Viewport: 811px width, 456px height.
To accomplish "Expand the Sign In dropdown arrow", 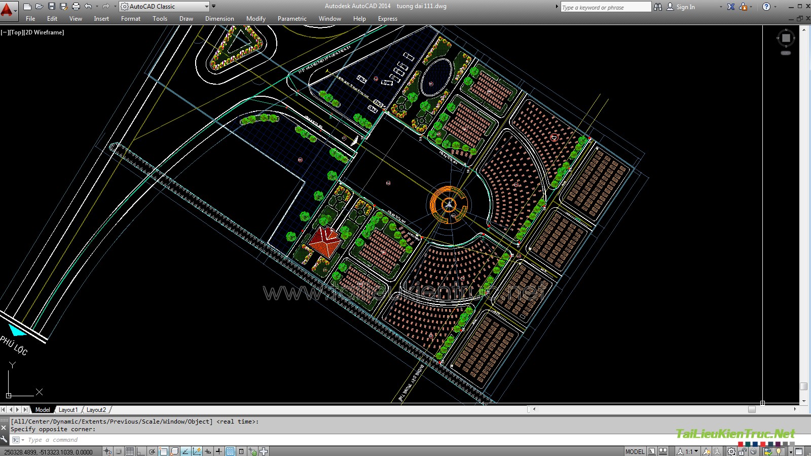I will 721,7.
